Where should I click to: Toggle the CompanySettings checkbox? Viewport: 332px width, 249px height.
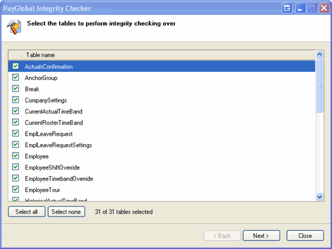click(x=15, y=100)
